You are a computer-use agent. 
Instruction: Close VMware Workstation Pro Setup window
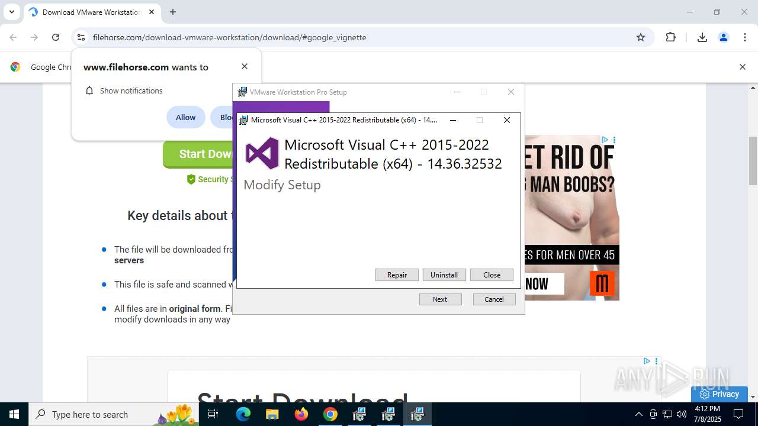click(511, 92)
